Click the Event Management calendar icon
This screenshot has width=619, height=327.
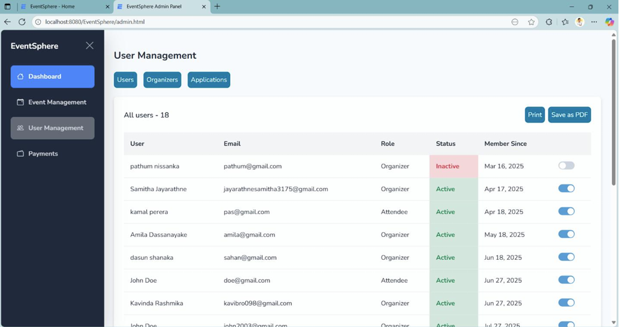(20, 102)
